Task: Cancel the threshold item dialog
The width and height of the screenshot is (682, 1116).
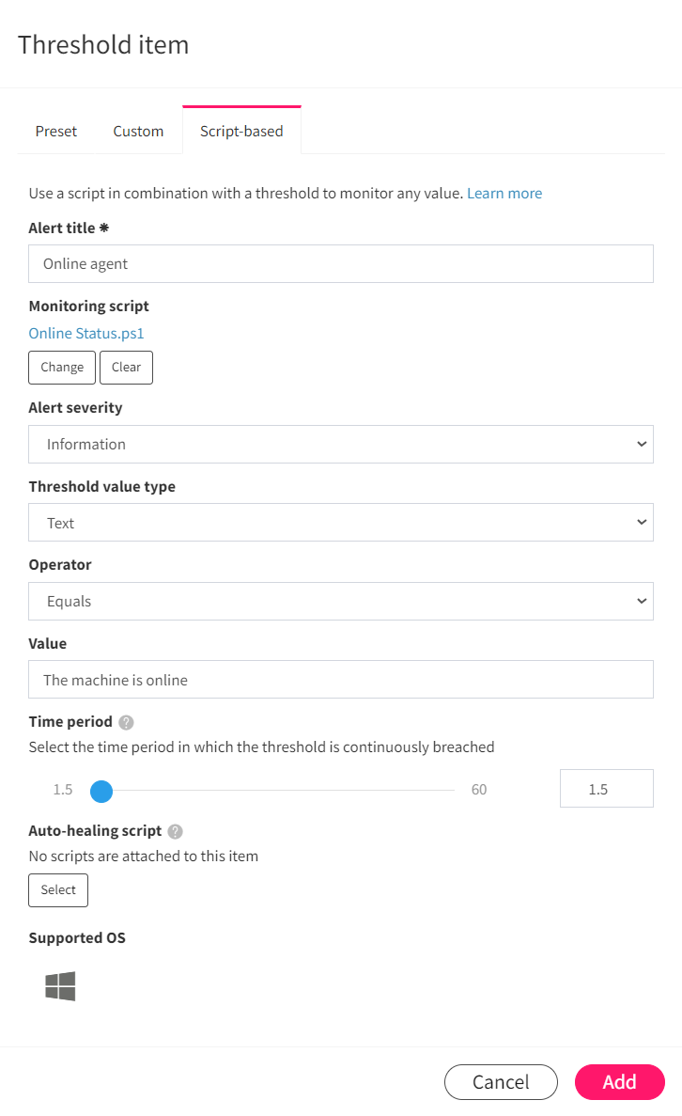Action: [501, 1082]
